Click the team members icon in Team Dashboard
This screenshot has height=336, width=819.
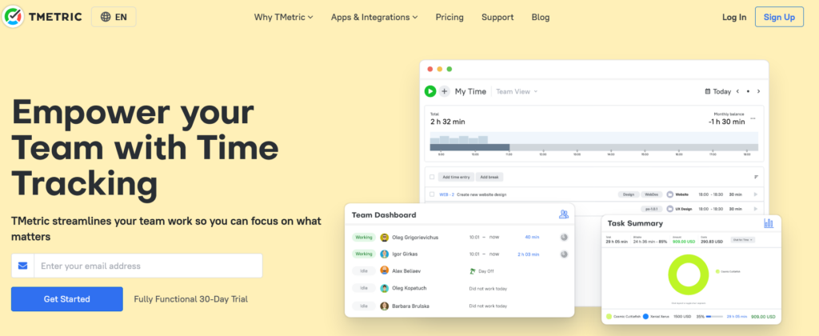click(564, 214)
